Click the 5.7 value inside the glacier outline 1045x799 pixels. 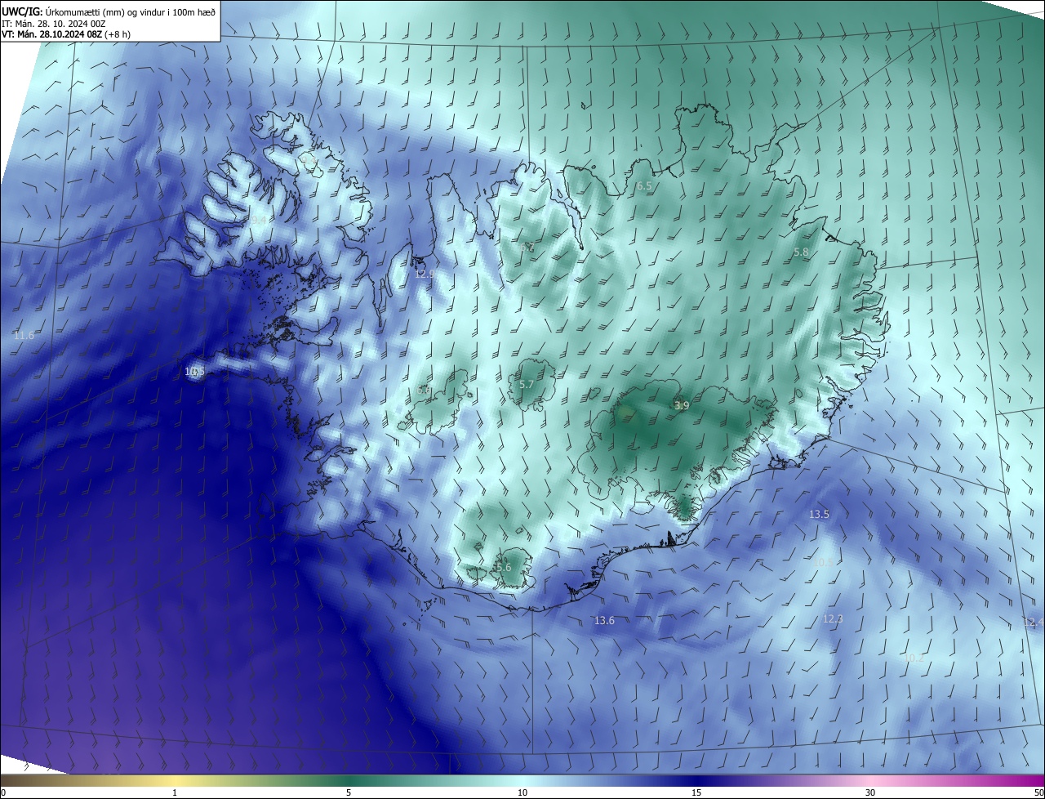click(x=527, y=384)
